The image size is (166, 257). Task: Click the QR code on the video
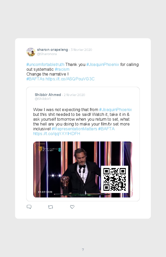click(115, 179)
